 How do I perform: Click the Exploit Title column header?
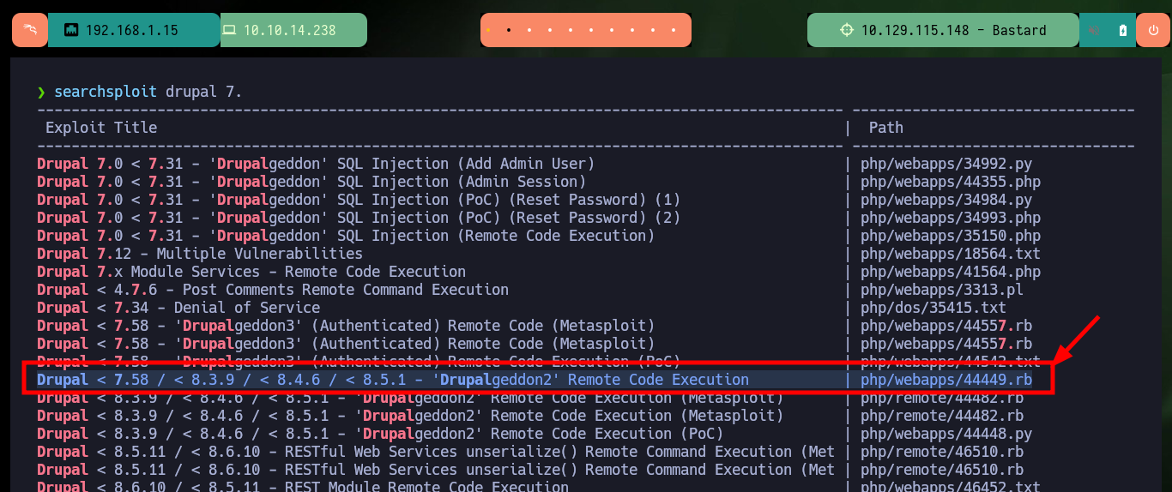click(x=101, y=128)
